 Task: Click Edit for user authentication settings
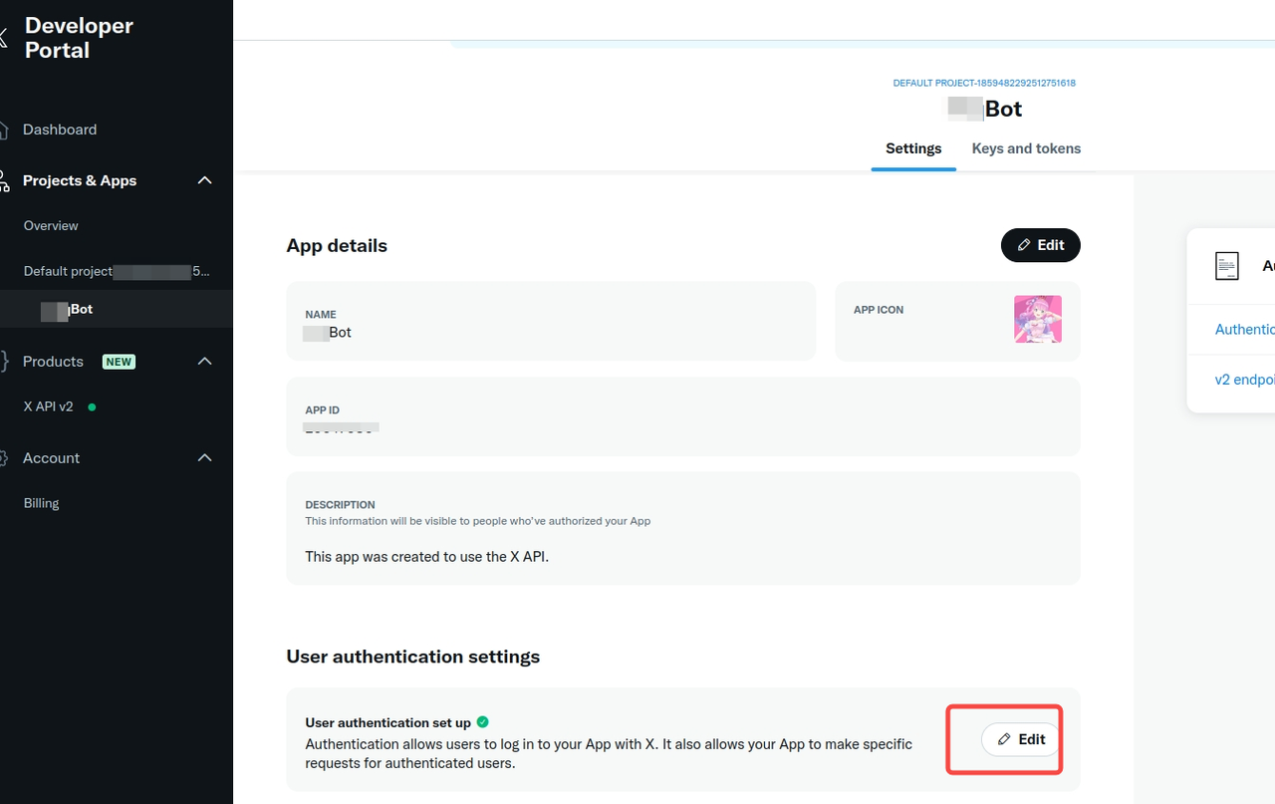tap(1022, 739)
